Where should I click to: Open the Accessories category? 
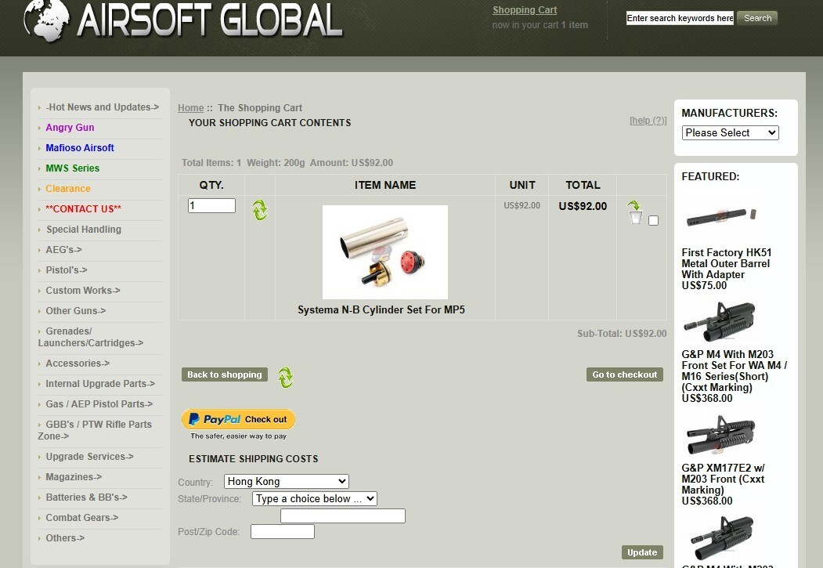[78, 364]
